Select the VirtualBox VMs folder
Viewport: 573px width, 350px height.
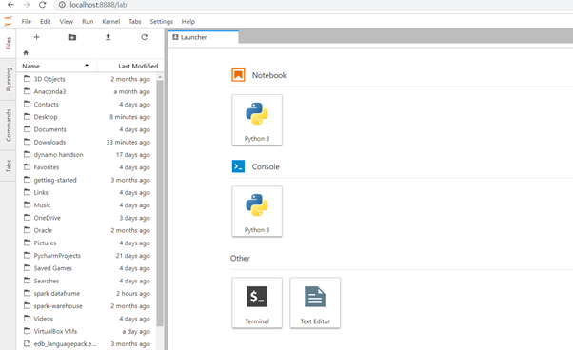pyautogui.click(x=87, y=331)
